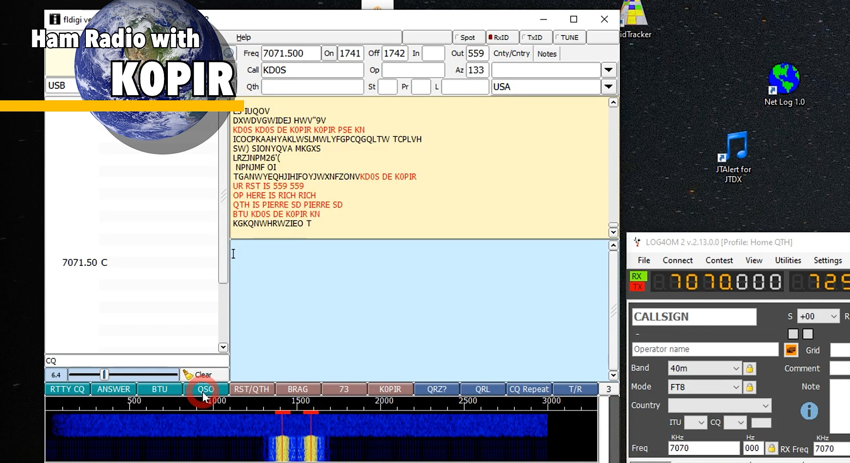Toggle the Spot checkbox button

(x=469, y=37)
